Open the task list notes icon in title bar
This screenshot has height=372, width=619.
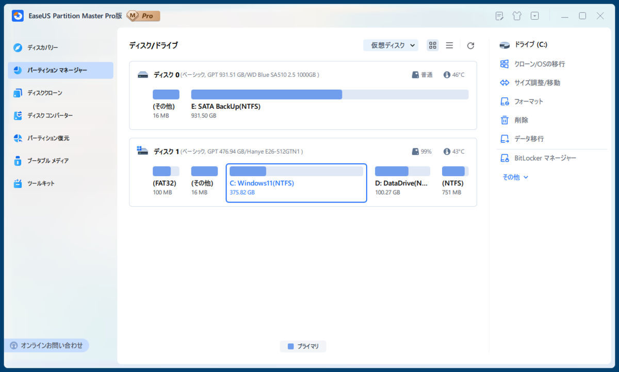tap(499, 16)
